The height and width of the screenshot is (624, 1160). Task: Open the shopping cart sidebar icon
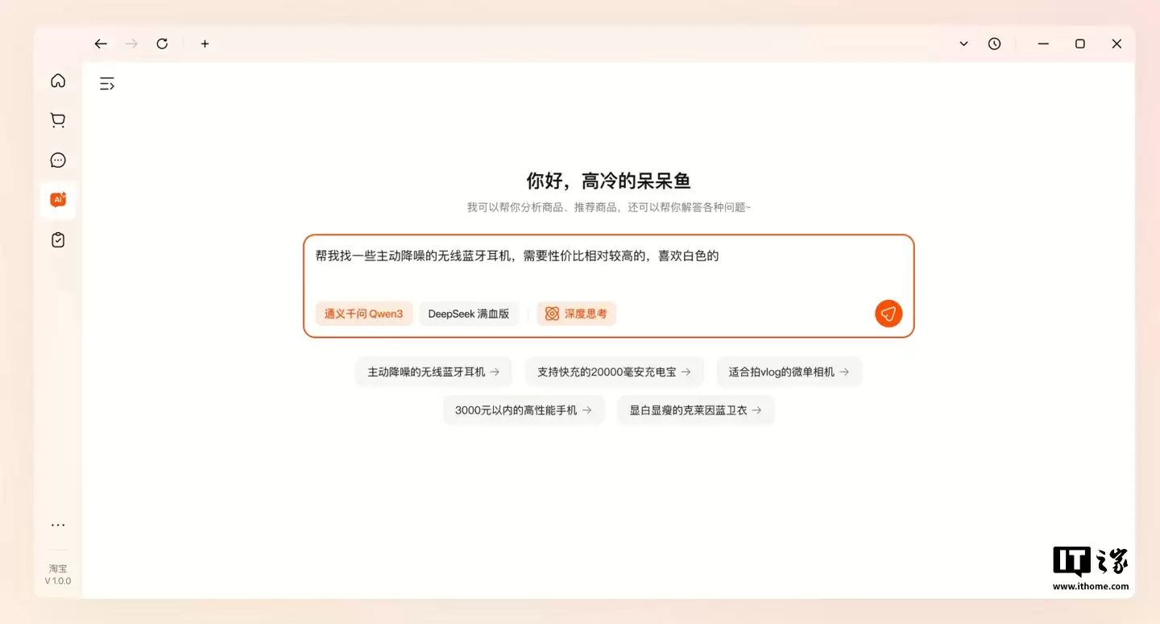[57, 119]
